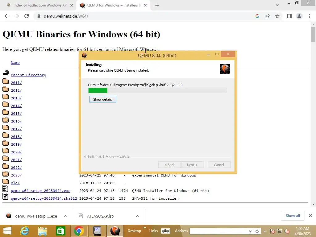
Task: Go back to the previous page in Chrome
Action: coord(7,16)
